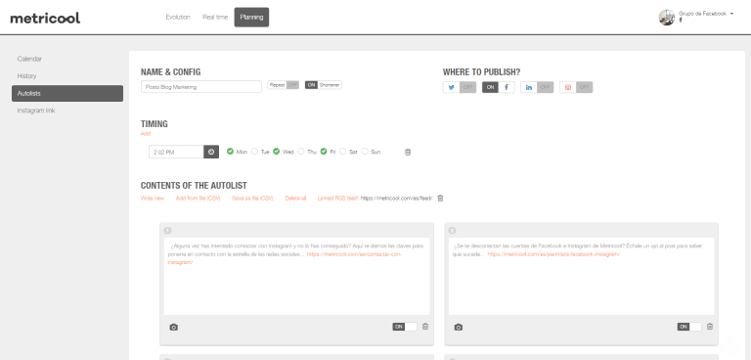Toggle the Repeat switch
This screenshot has height=360, width=751.
pyautogui.click(x=283, y=85)
